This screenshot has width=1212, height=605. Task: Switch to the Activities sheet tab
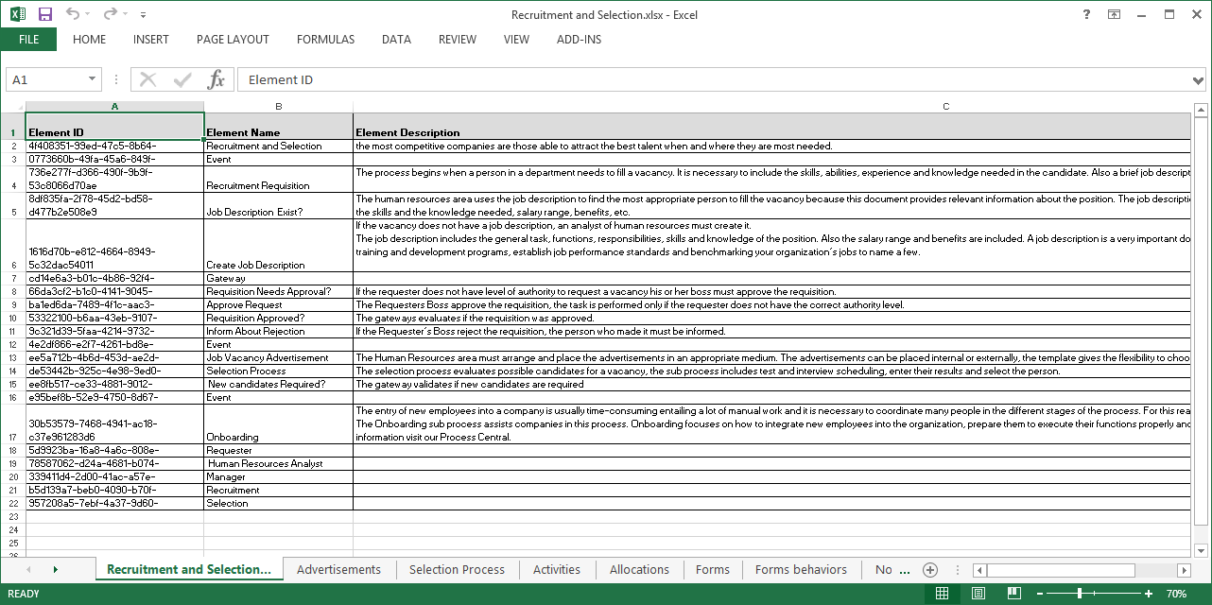point(557,569)
